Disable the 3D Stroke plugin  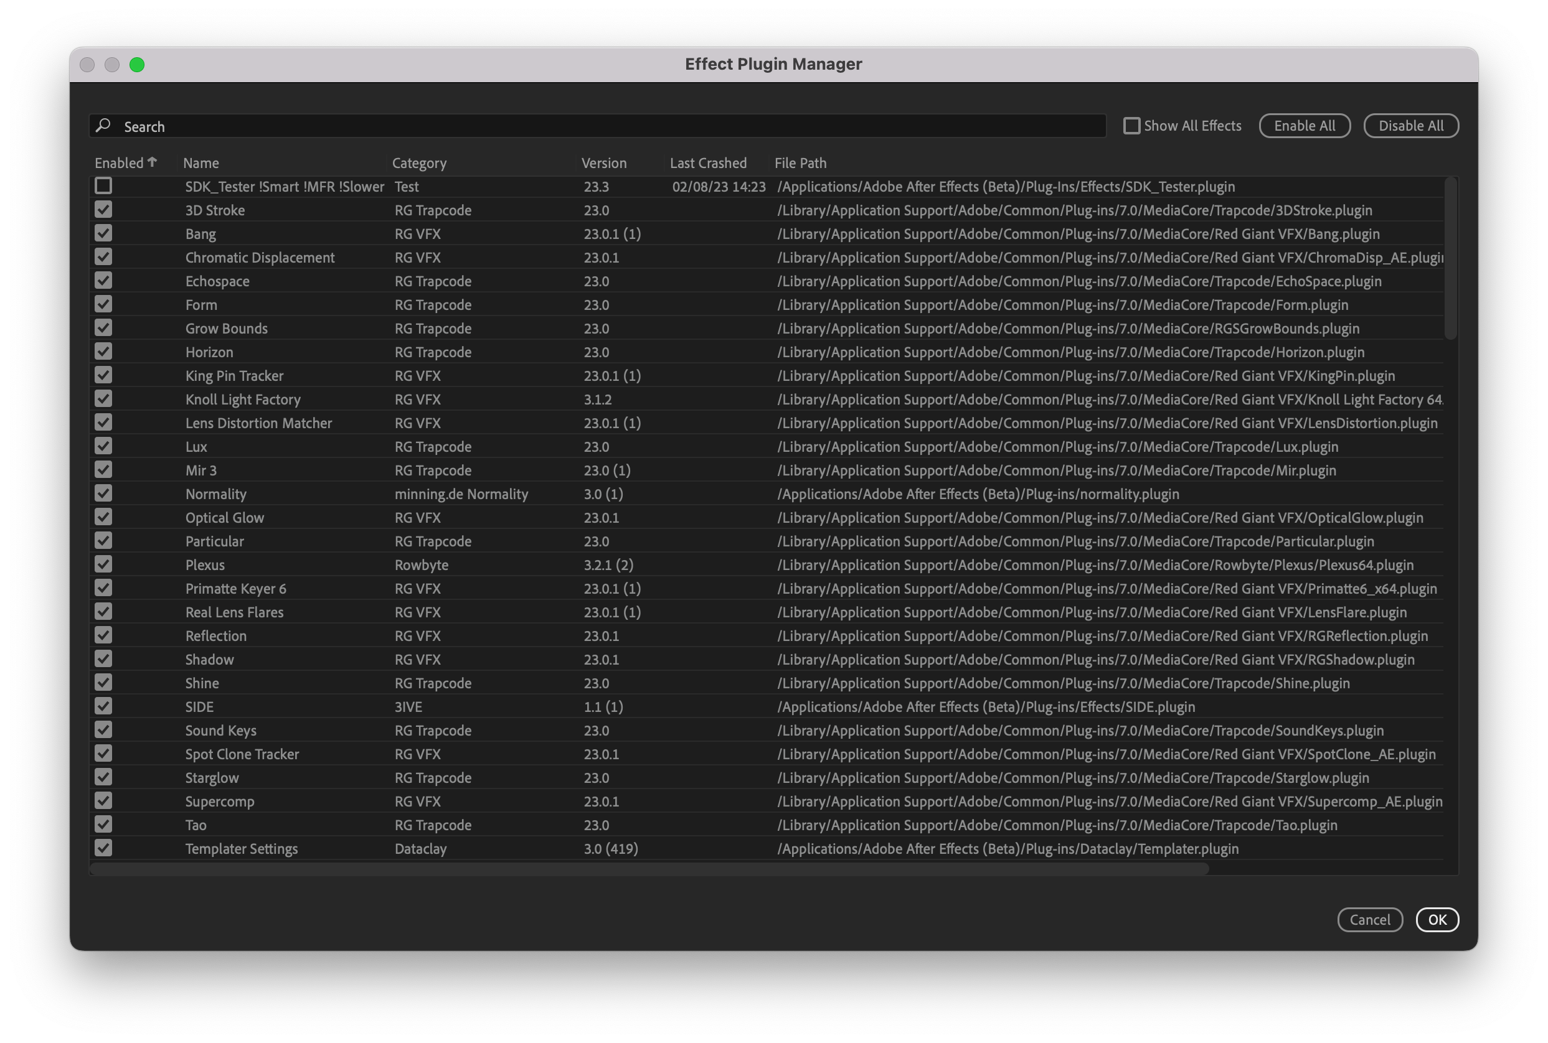click(x=103, y=210)
